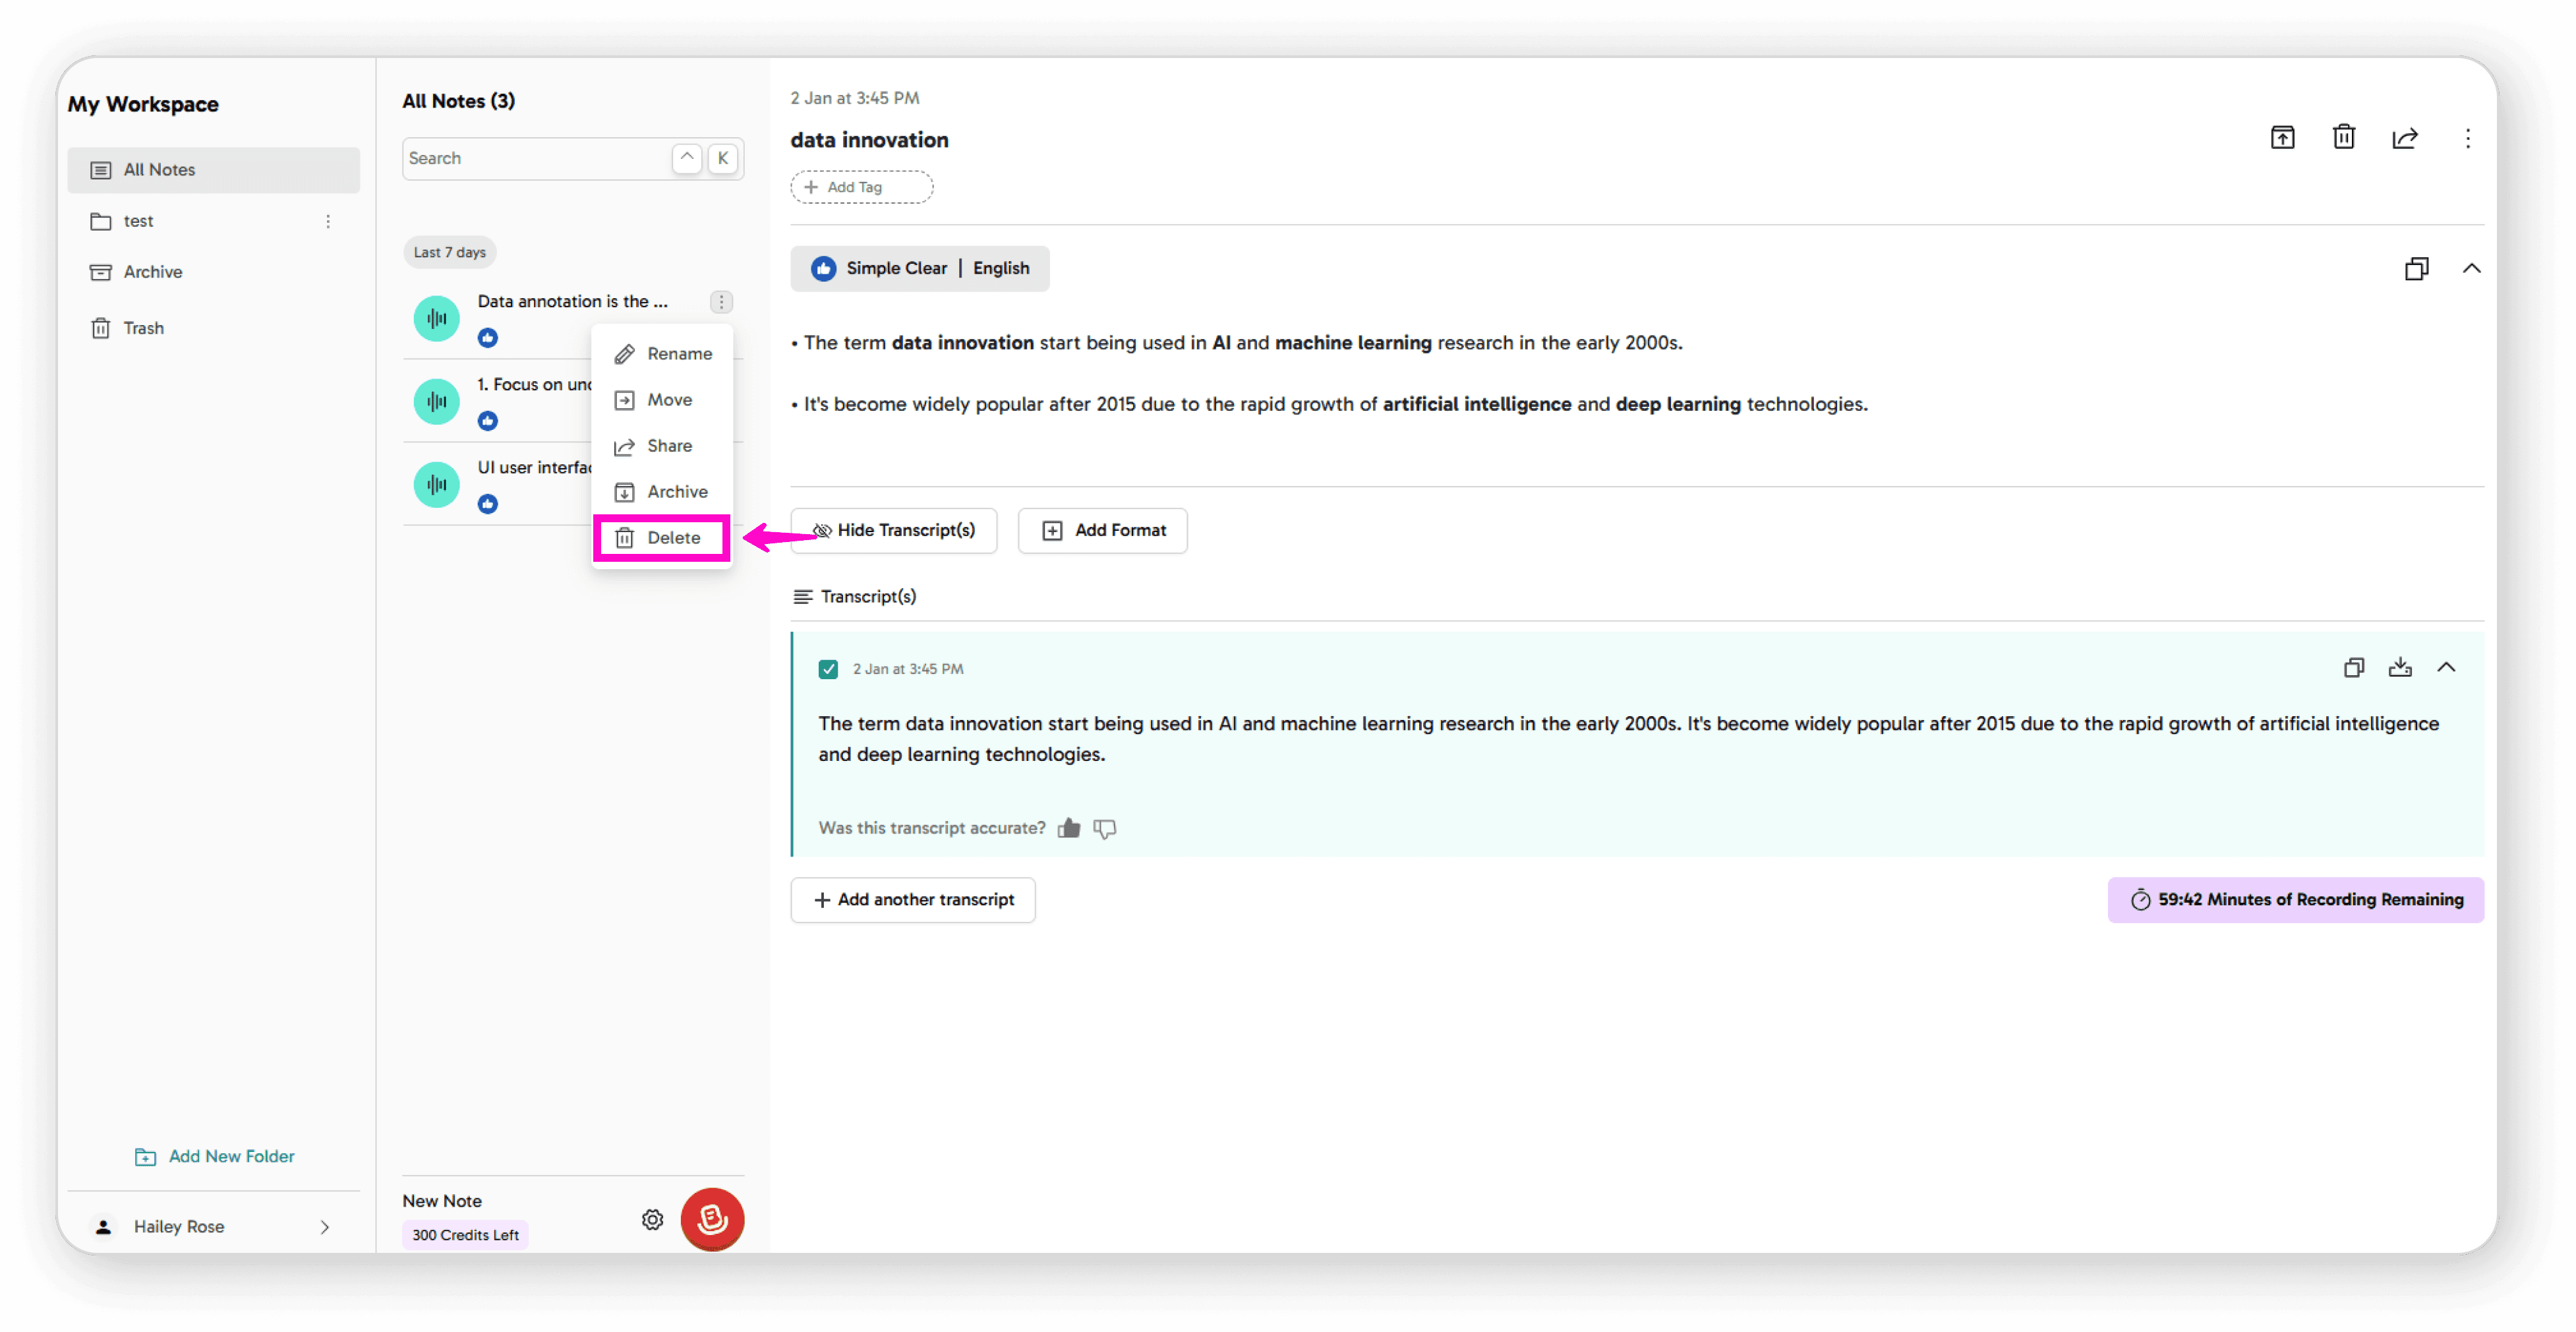
Task: Expand the Hailey Rose account chevron
Action: pos(324,1226)
